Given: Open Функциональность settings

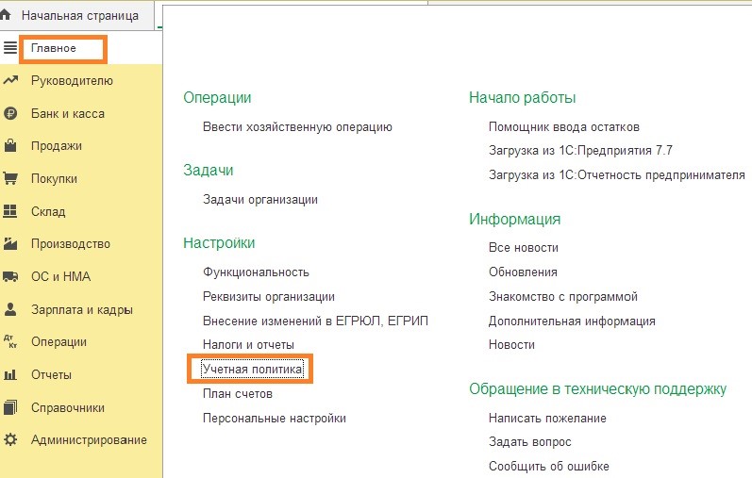Looking at the screenshot, I should click(256, 272).
